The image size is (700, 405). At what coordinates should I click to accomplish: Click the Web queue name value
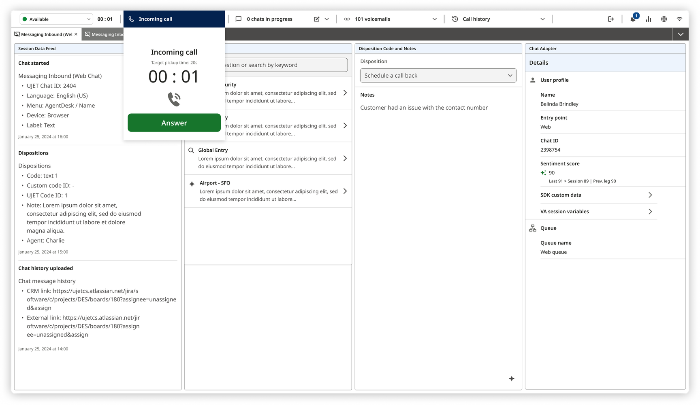tap(554, 252)
